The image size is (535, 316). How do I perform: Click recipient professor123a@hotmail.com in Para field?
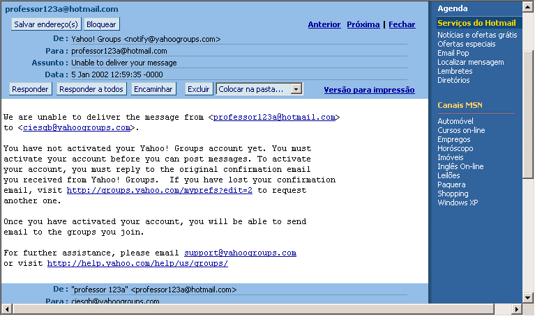(119, 51)
